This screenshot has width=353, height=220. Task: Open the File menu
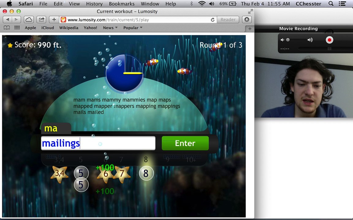[x=43, y=4]
